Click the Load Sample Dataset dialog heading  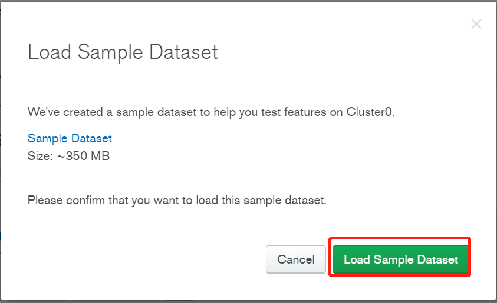tap(123, 52)
